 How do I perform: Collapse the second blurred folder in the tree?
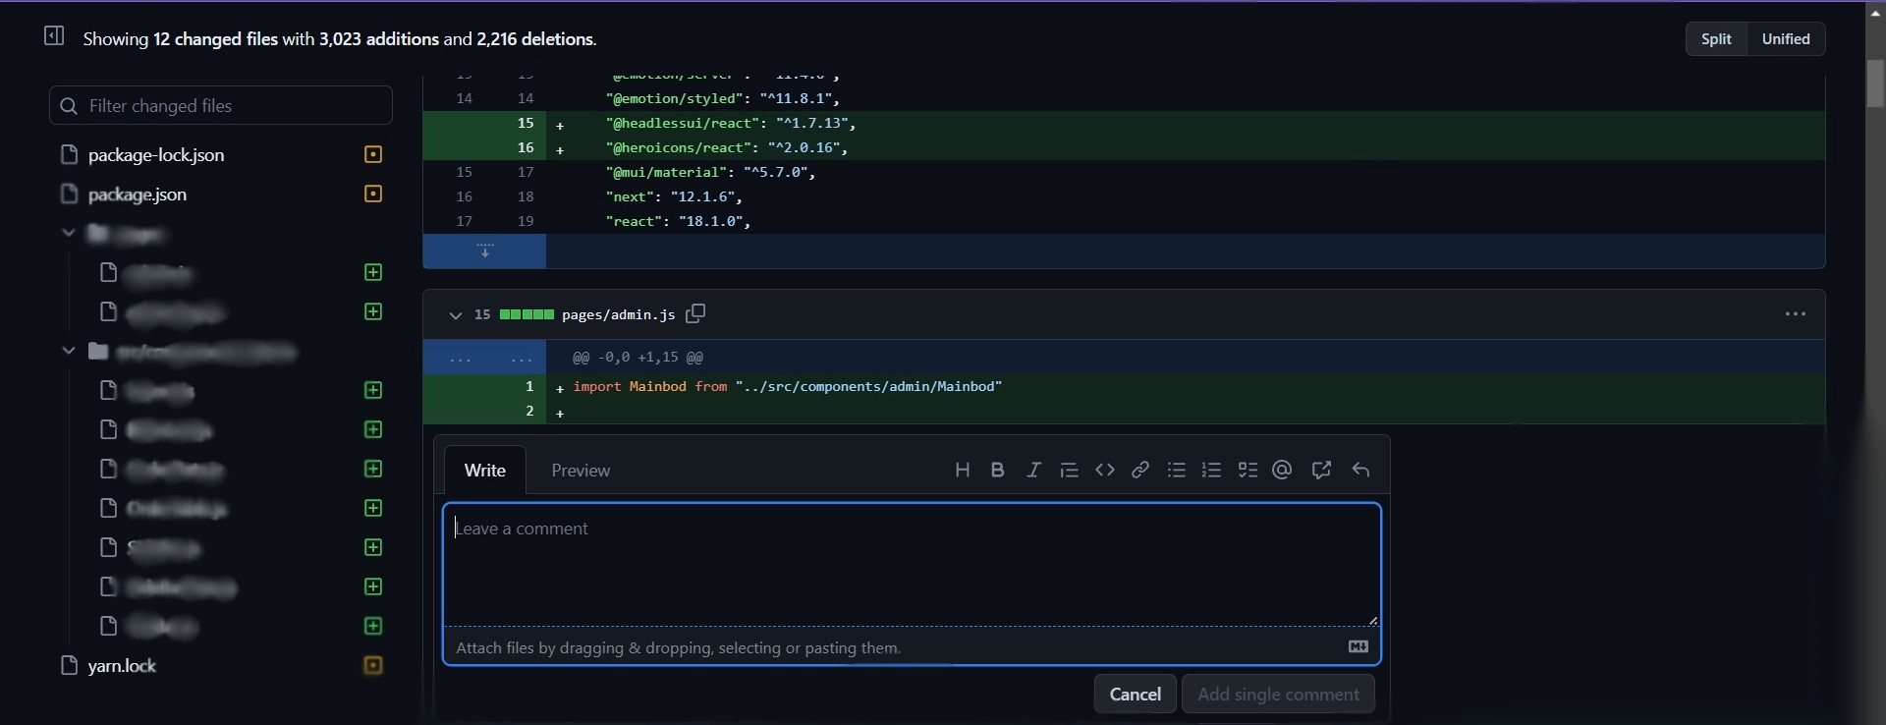tap(69, 351)
